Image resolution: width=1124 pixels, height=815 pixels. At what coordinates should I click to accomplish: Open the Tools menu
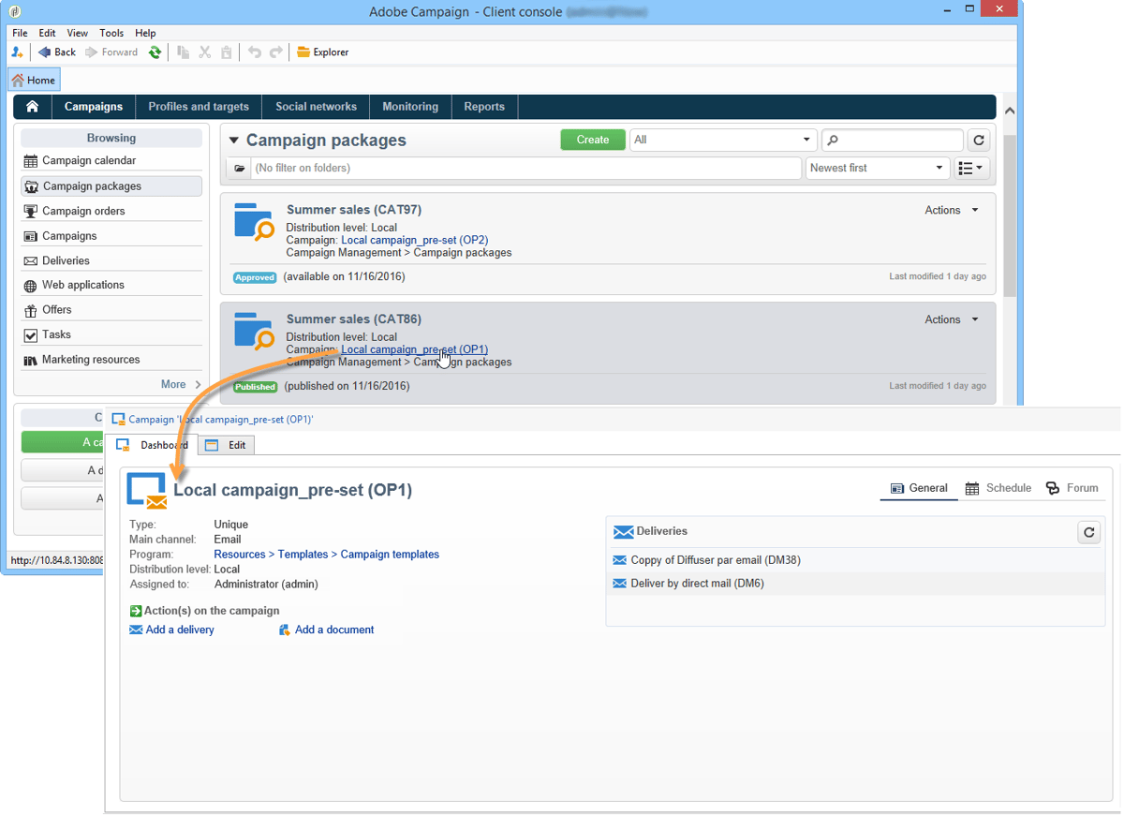(111, 33)
